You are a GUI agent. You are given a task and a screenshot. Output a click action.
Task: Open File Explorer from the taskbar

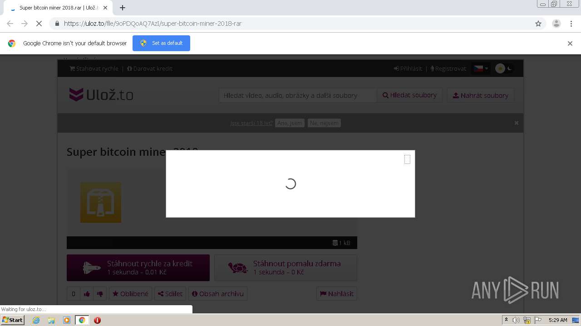(x=51, y=320)
